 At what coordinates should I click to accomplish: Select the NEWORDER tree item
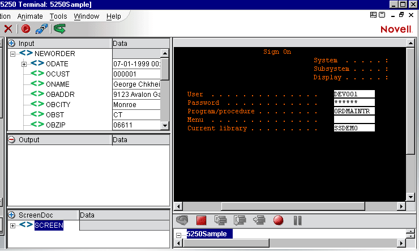click(55, 53)
